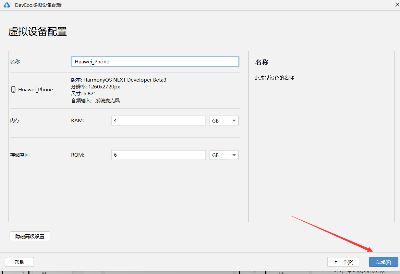
Task: Click the 内存 row label
Action: pos(15,121)
